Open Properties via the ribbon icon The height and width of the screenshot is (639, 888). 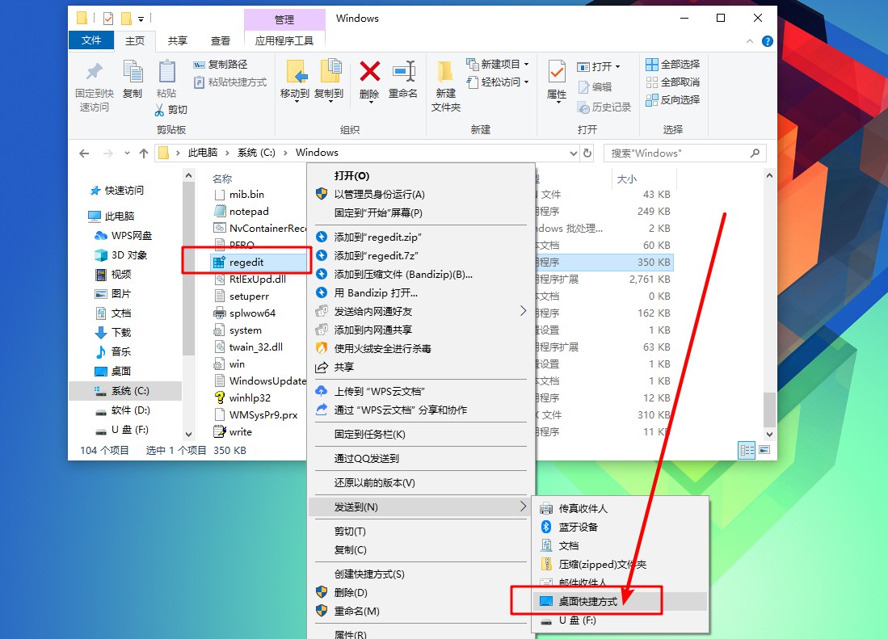(557, 79)
